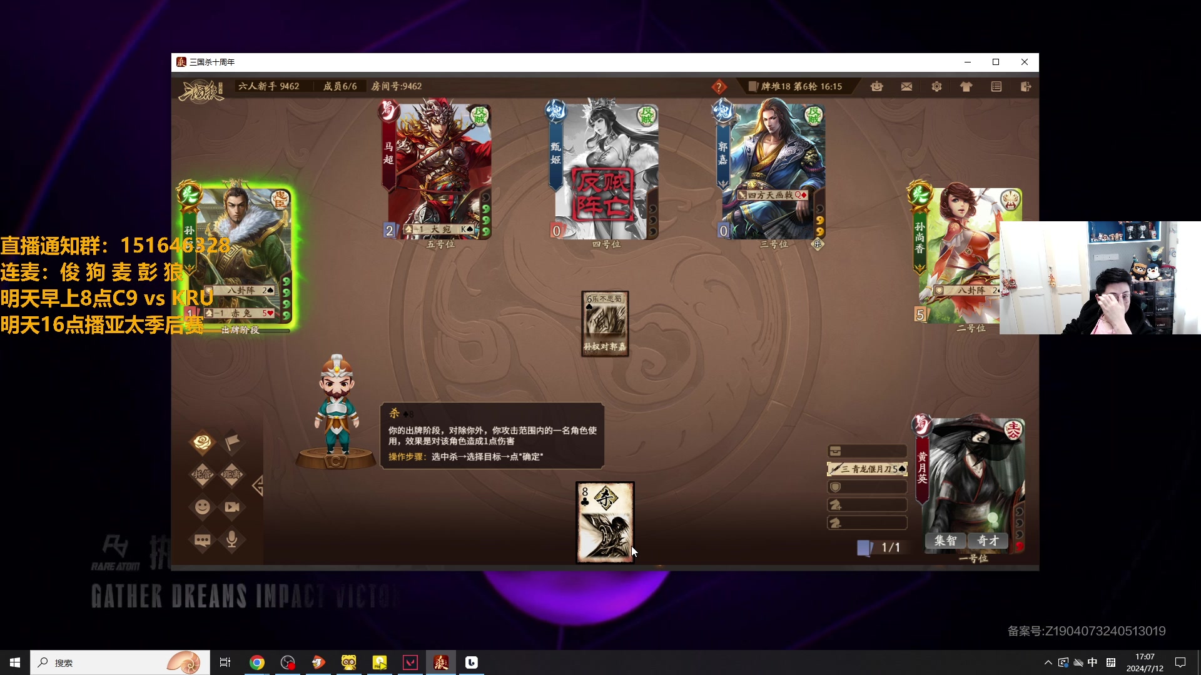Activate the 奇才 skill button
The width and height of the screenshot is (1201, 675).
(x=988, y=541)
